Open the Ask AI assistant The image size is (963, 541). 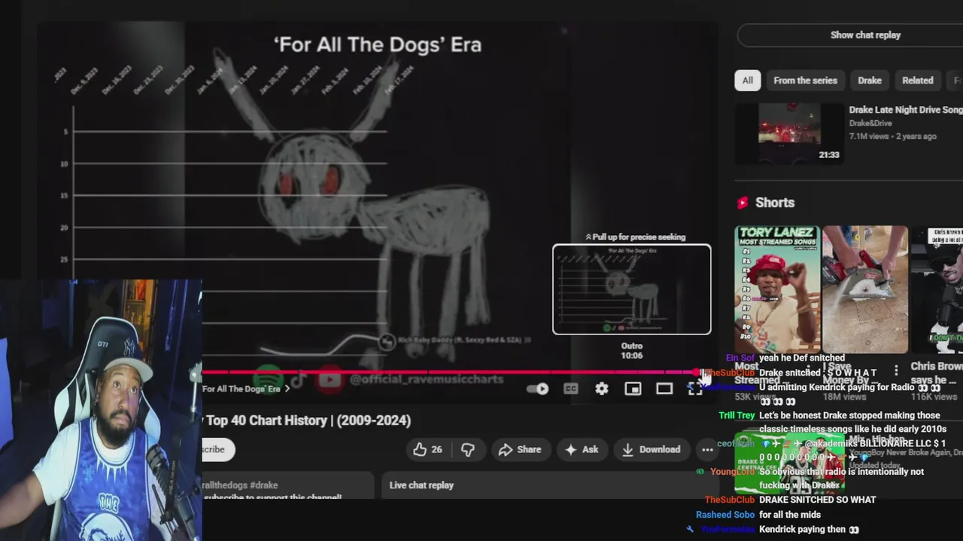point(582,449)
